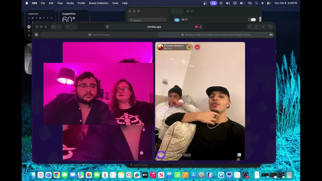Viewport: 322px width, 181px height.
Task: Click day 8 in February calendar widget
Action: (29, 27)
